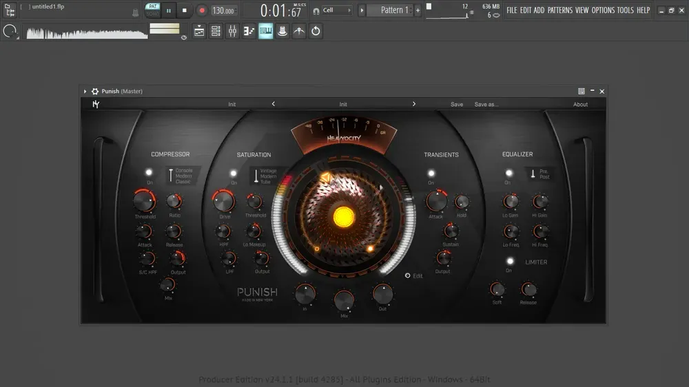Toggle the Compressor On switch

click(149, 172)
